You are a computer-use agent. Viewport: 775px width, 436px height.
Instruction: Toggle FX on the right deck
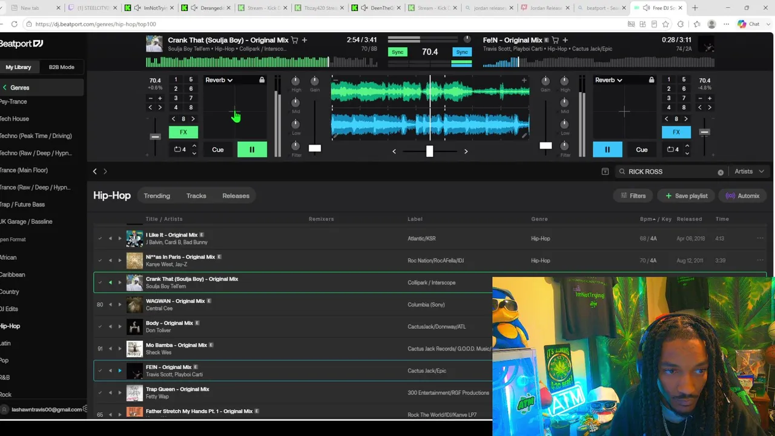click(x=676, y=132)
